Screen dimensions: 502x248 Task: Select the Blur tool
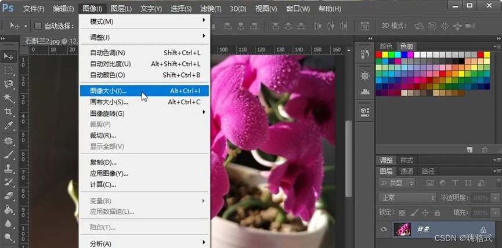coord(9,224)
